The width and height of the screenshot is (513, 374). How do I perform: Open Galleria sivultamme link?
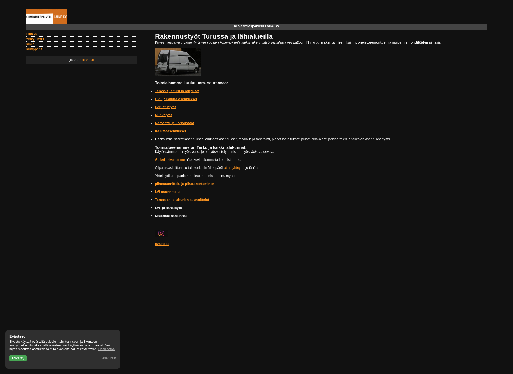170,159
